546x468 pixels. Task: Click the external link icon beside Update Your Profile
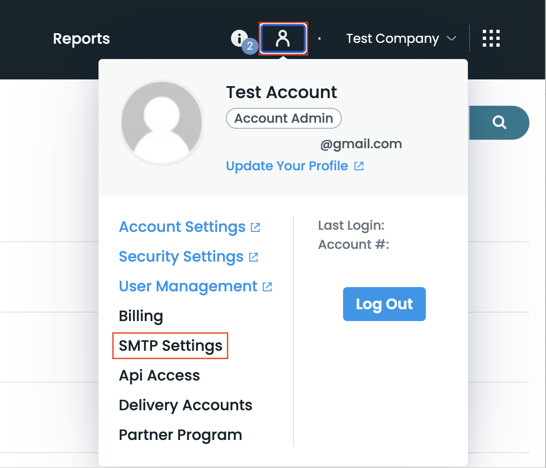coord(359,166)
